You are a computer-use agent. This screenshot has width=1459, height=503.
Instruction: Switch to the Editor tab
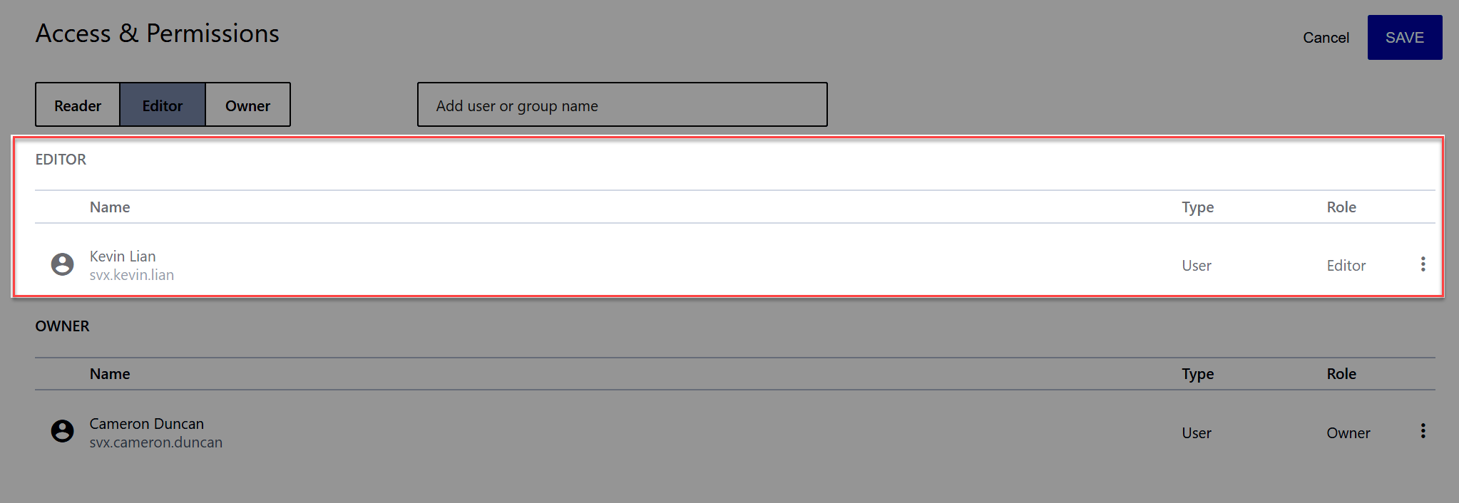click(x=162, y=105)
